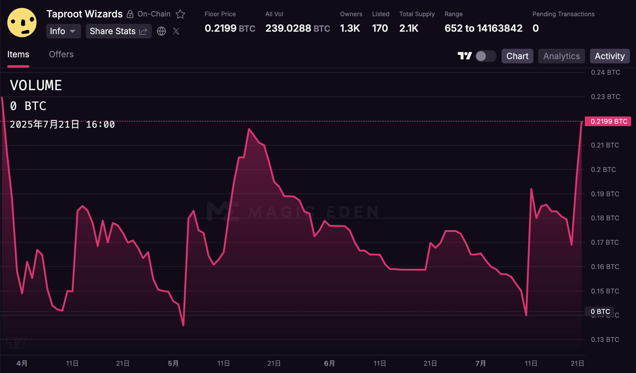Click the TradingView watermark at chart bottom-left
The width and height of the screenshot is (636, 373).
click(16, 343)
